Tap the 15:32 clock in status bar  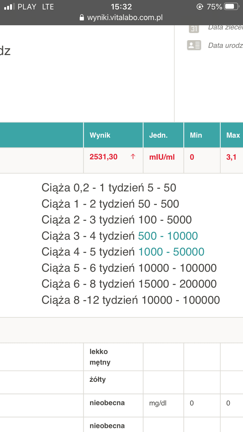(121, 7)
